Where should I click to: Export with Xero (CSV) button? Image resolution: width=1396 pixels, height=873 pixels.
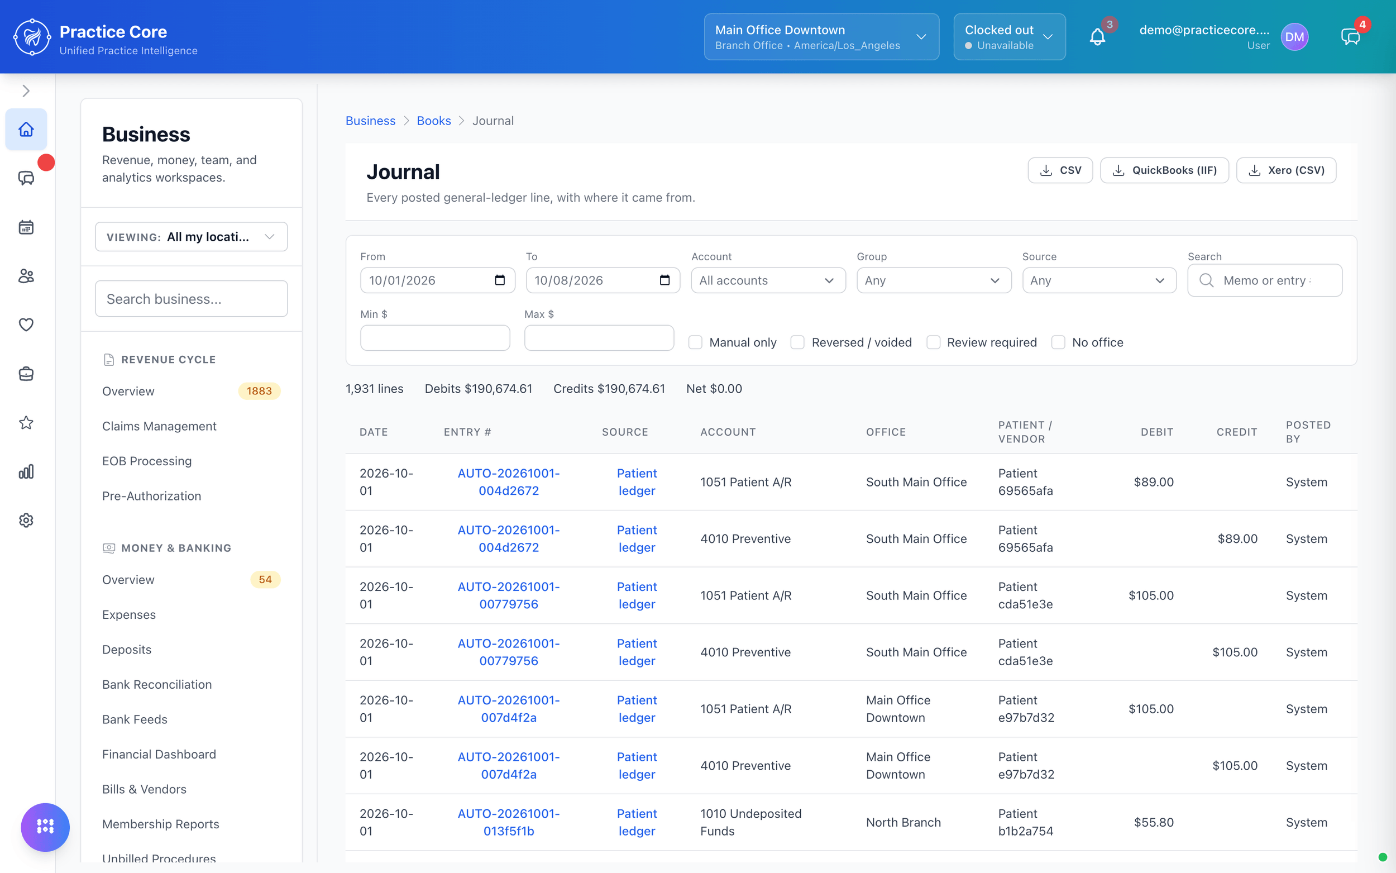coord(1286,170)
